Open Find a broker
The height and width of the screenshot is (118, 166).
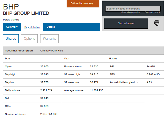126,24
